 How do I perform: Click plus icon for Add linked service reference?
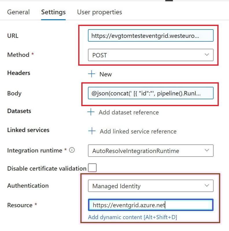tap(92, 131)
